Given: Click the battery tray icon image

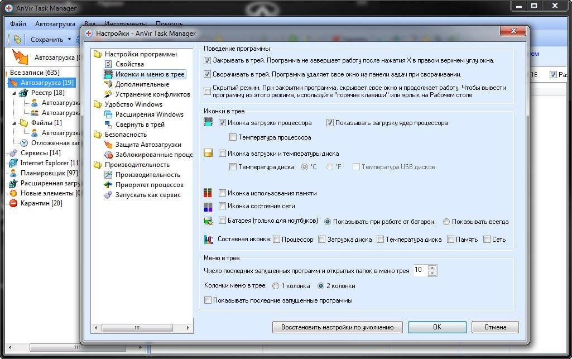Looking at the screenshot, I should [208, 221].
